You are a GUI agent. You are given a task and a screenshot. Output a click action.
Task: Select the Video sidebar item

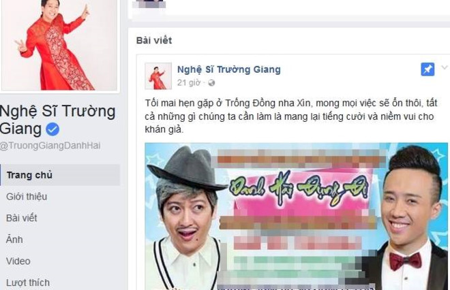click(x=18, y=261)
